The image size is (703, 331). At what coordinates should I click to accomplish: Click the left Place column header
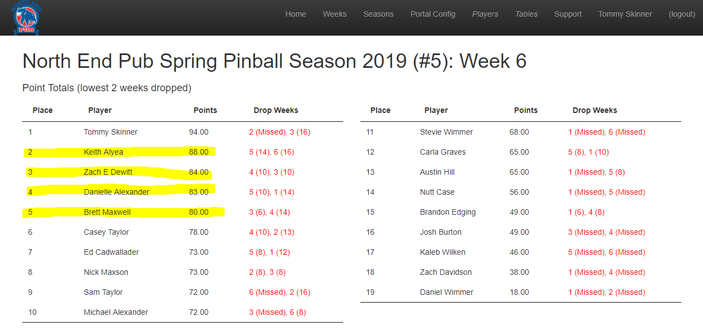tap(42, 110)
